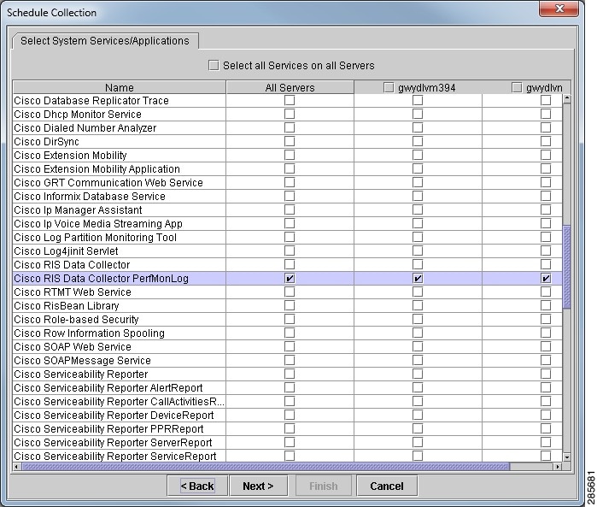Click the vertical scrollbar down arrow

[x=567, y=457]
